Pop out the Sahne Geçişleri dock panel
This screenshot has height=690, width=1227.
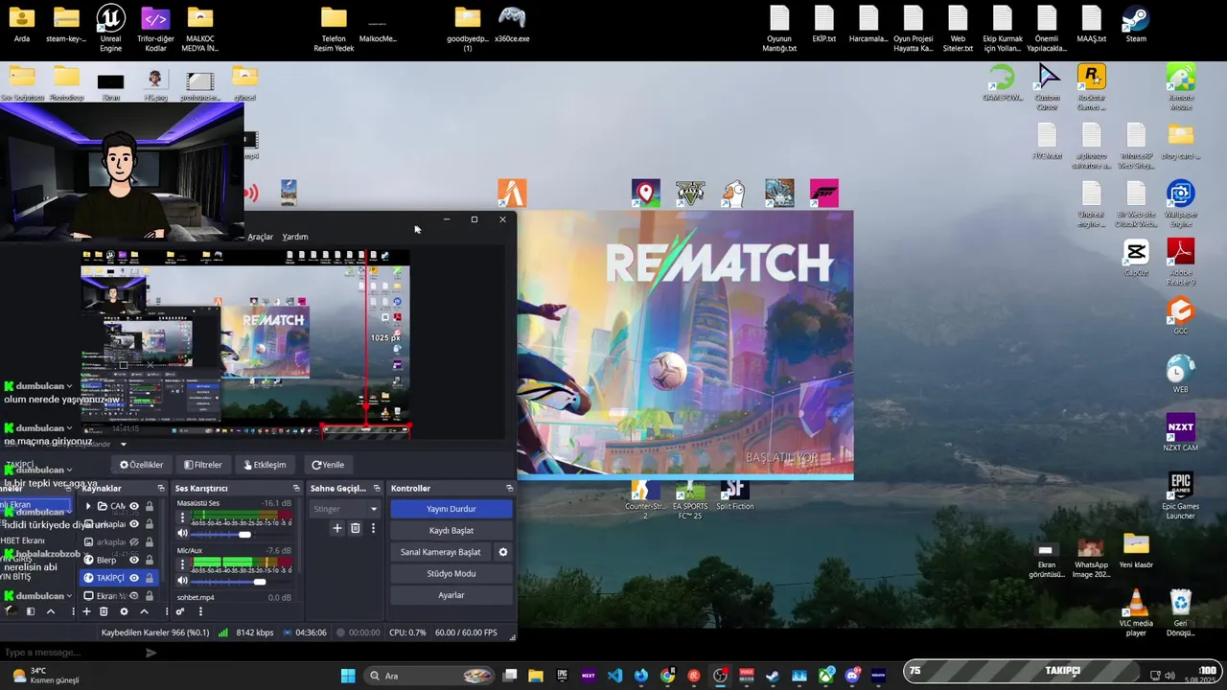point(376,489)
